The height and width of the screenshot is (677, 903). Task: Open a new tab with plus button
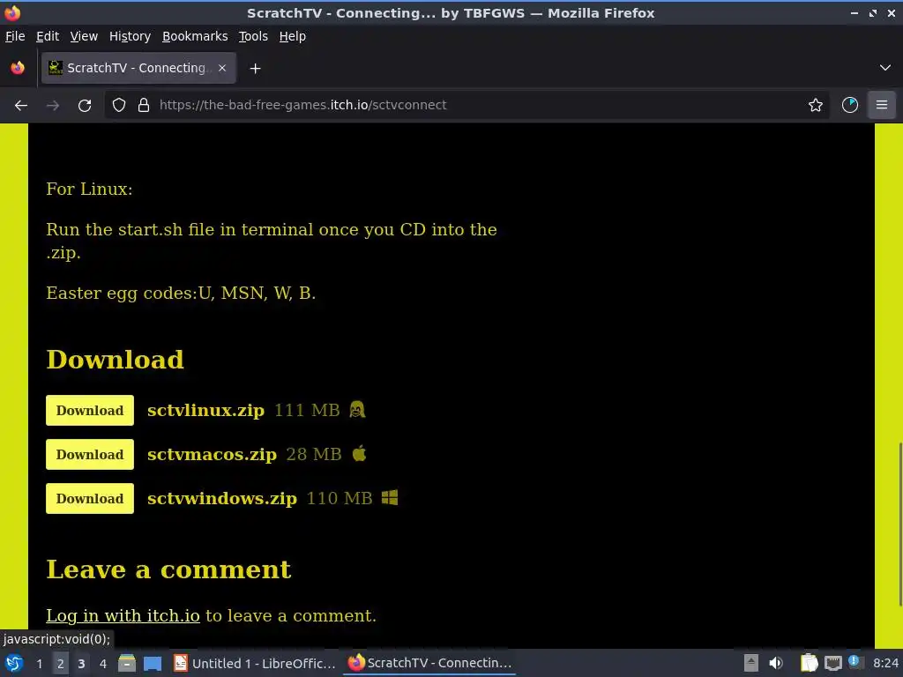pyautogui.click(x=255, y=69)
